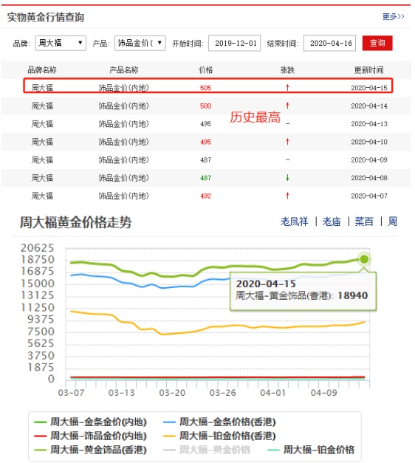Viewport: 415px width, 463px height.
Task: Open the 菜百 brand link
Action: pyautogui.click(x=364, y=222)
